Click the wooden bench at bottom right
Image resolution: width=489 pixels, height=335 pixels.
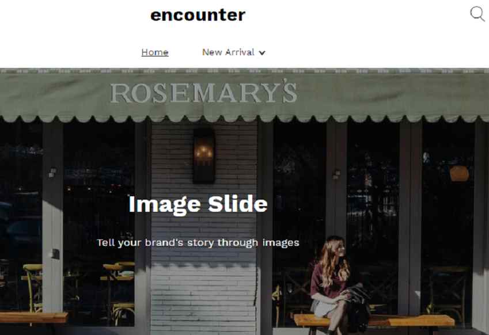pos(374,321)
